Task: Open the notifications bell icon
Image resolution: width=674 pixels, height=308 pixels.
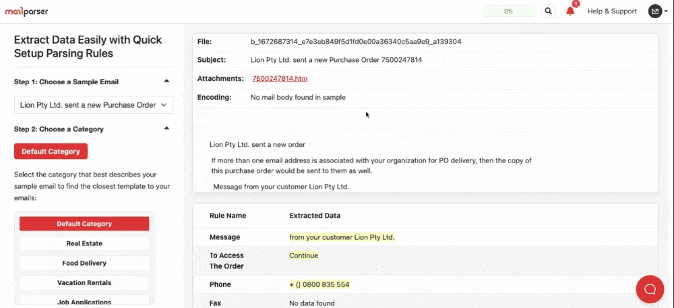Action: tap(570, 11)
